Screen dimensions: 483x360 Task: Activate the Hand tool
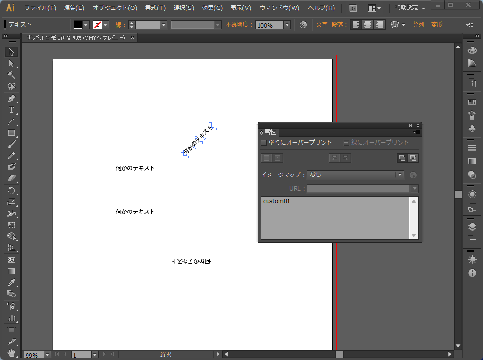tap(11, 353)
